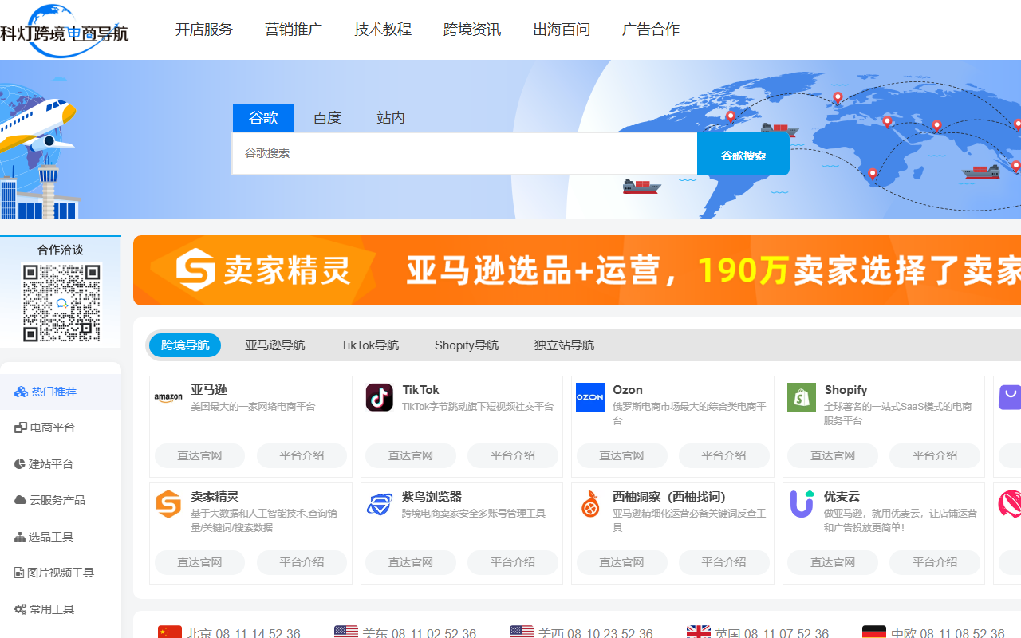Click 平台介绍 under TikTok
This screenshot has height=638, width=1021.
click(x=513, y=455)
